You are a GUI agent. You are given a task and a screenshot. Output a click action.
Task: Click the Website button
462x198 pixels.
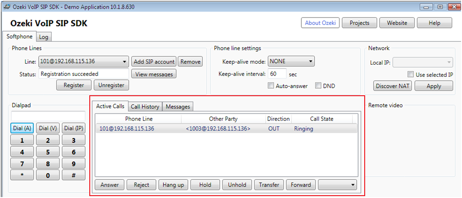[397, 23]
